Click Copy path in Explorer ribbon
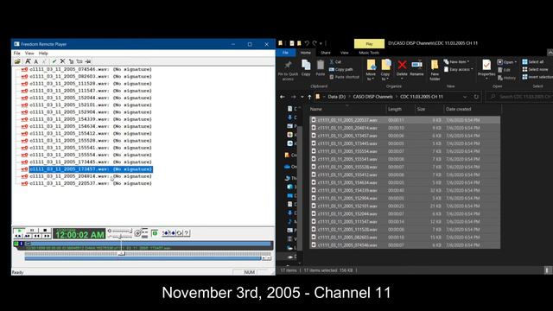 point(340,69)
